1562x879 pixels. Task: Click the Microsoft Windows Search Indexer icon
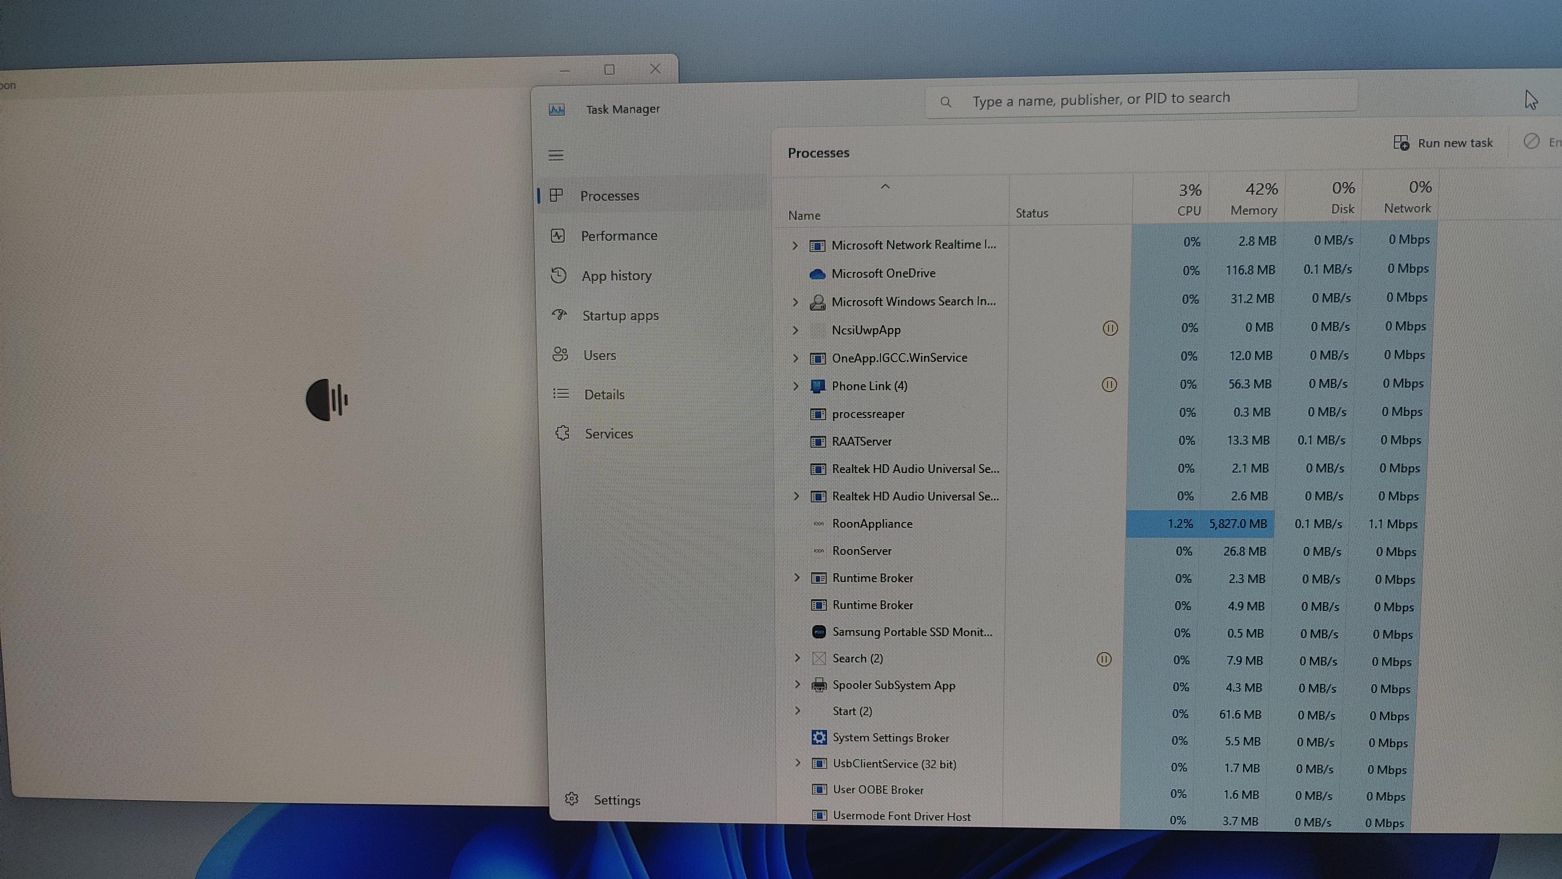817,302
